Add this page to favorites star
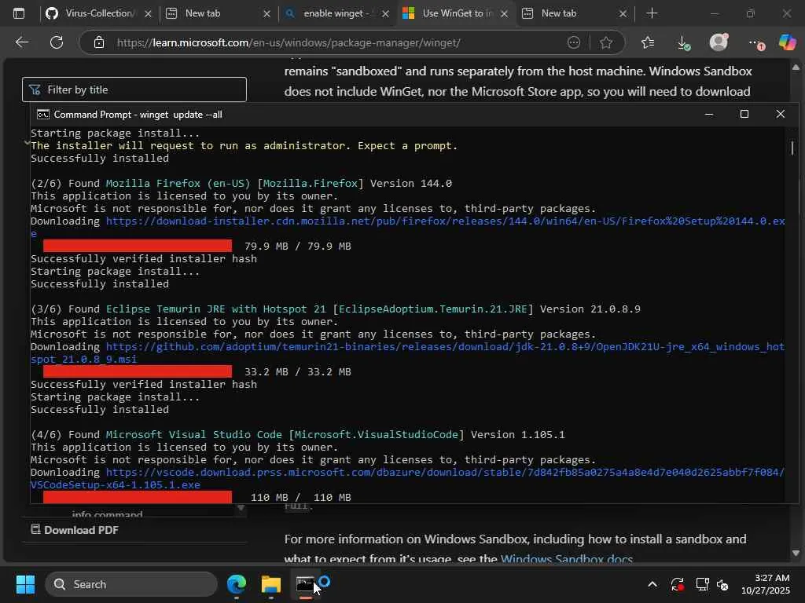The height and width of the screenshot is (603, 805). [x=606, y=42]
